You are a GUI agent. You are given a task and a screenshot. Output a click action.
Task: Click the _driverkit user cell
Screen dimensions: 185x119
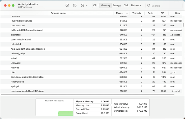(x=175, y=91)
